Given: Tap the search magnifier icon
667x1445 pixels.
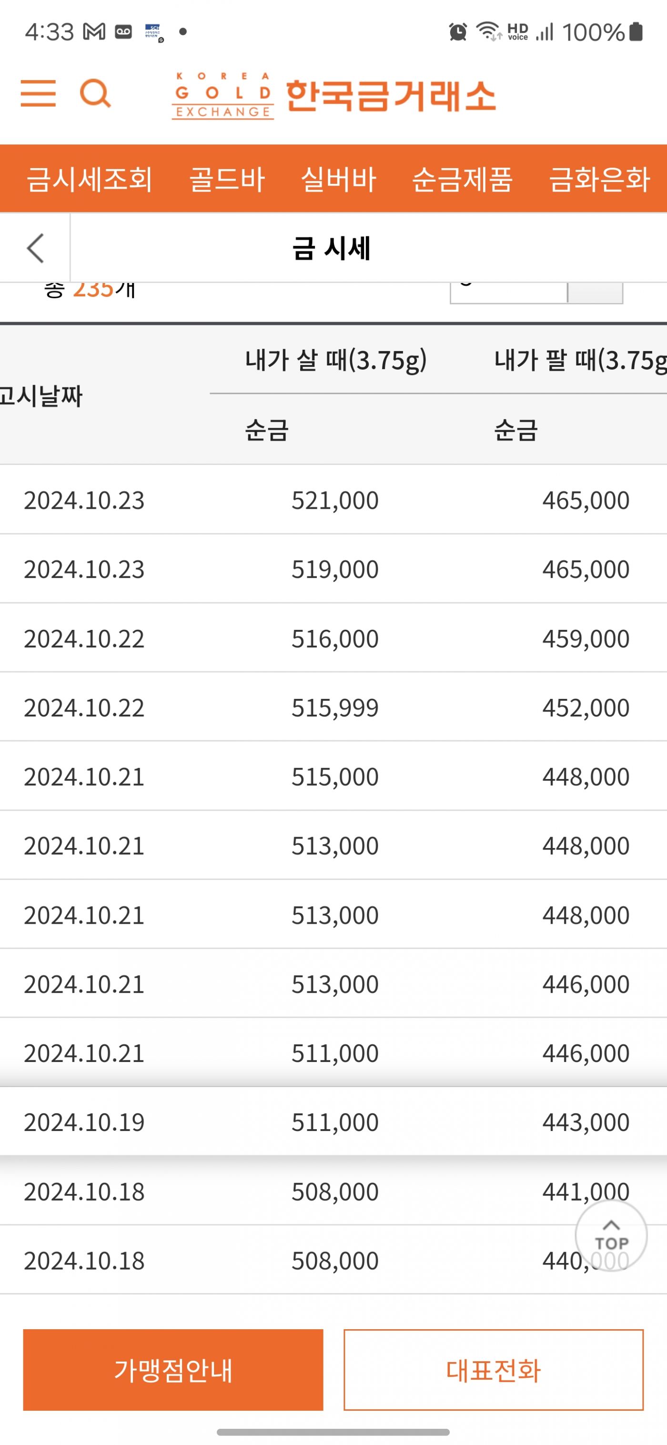Looking at the screenshot, I should tap(95, 93).
